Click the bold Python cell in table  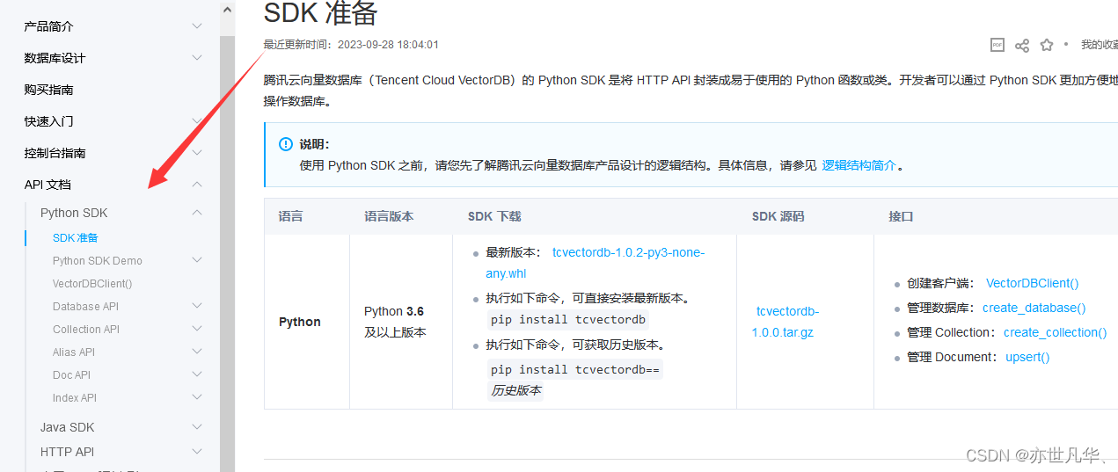(x=300, y=322)
